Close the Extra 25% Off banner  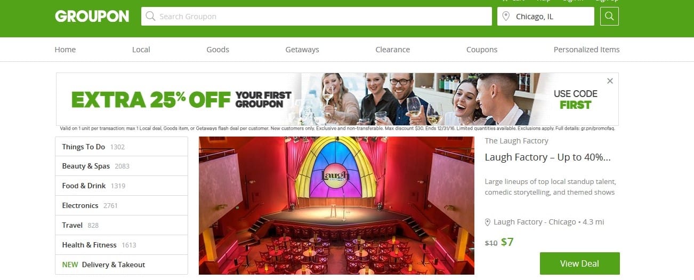610,81
